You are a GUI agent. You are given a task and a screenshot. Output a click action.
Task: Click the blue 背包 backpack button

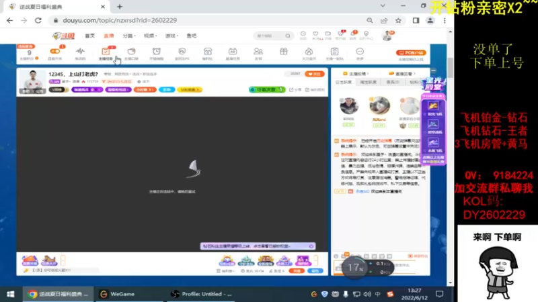click(315, 271)
